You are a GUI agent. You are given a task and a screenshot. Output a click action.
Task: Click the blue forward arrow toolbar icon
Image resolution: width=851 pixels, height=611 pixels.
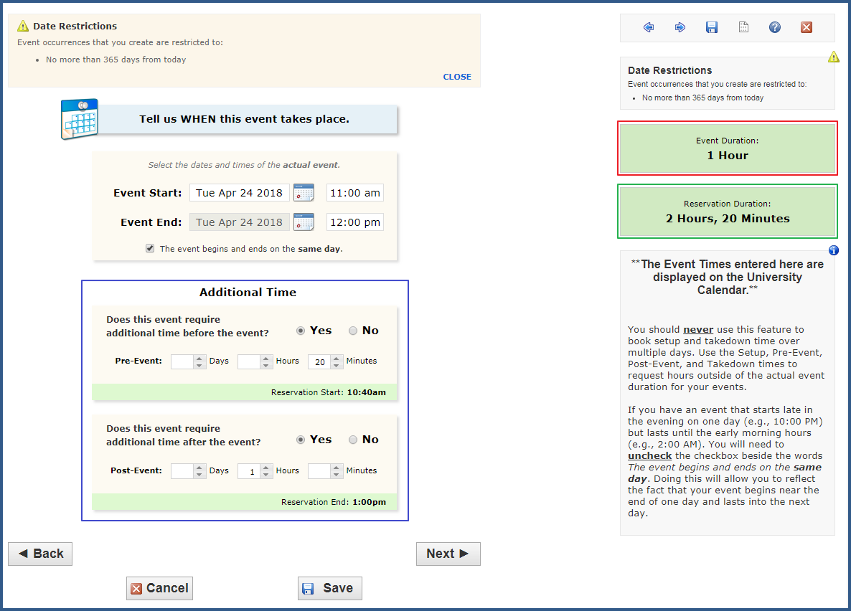(x=680, y=27)
